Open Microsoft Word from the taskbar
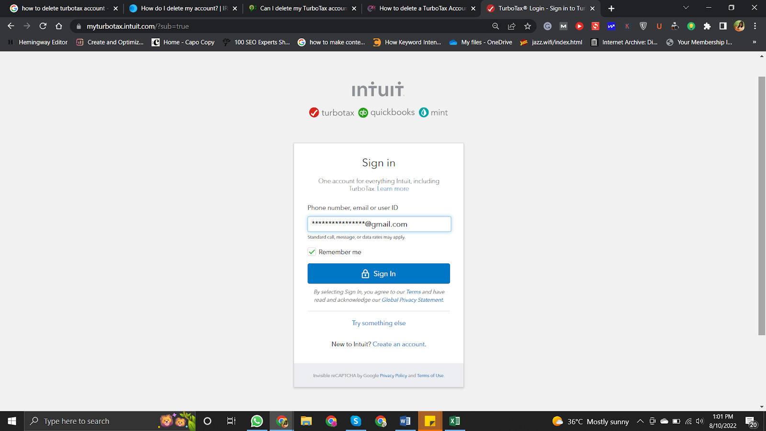766x431 pixels. (x=405, y=421)
